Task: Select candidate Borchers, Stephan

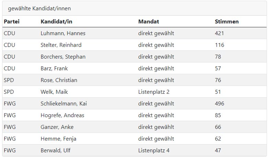Action: pos(63,57)
